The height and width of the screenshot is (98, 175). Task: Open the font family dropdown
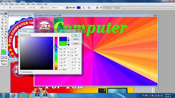pyautogui.click(x=27, y=8)
